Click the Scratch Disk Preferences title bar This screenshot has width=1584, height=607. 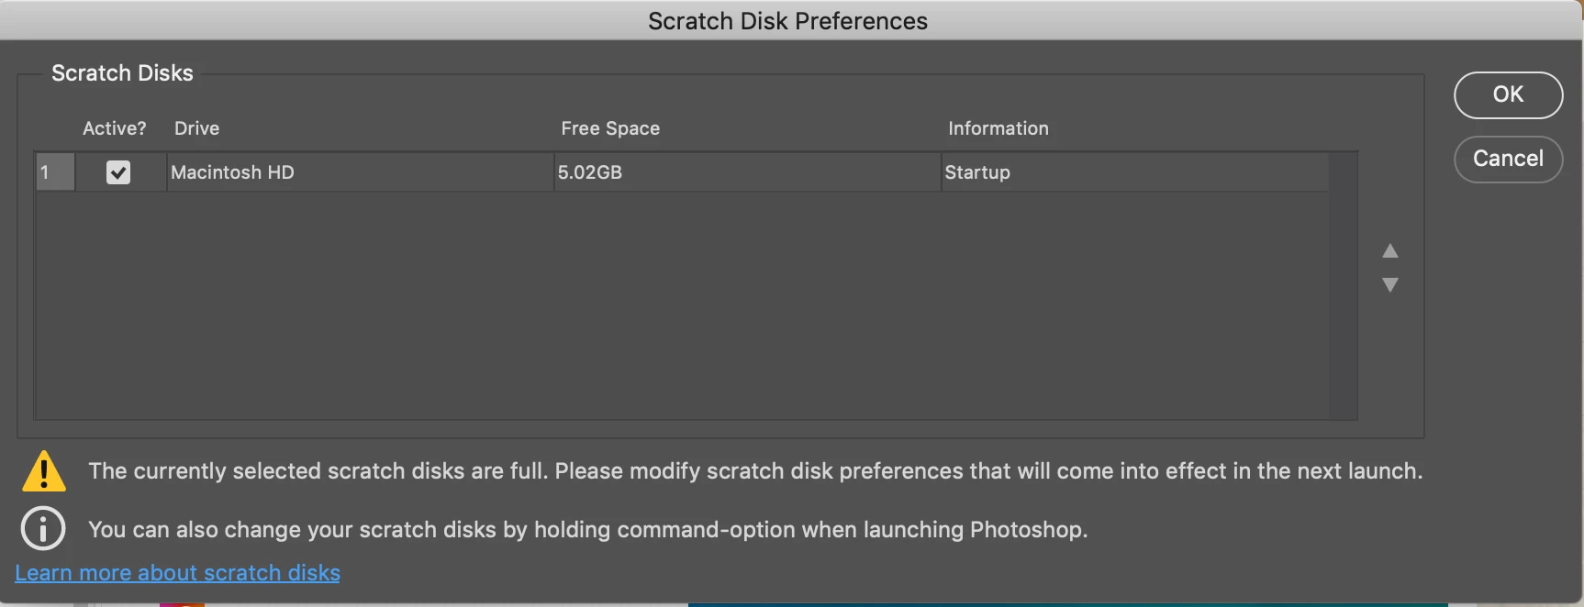(x=787, y=20)
